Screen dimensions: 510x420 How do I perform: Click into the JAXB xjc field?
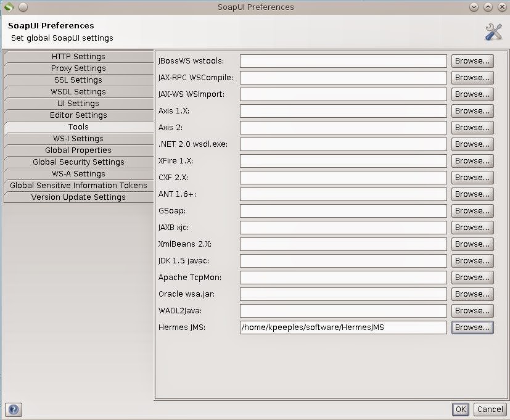343,228
